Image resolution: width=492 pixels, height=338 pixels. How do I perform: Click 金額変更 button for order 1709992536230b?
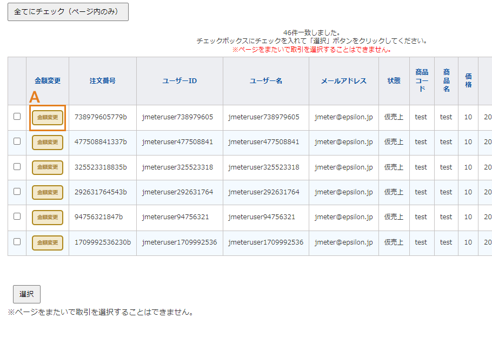pos(48,243)
